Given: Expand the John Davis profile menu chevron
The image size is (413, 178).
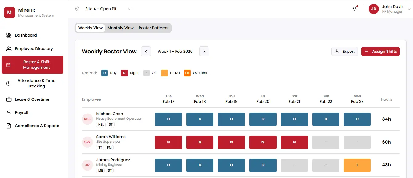Looking at the screenshot, I should [409, 9].
